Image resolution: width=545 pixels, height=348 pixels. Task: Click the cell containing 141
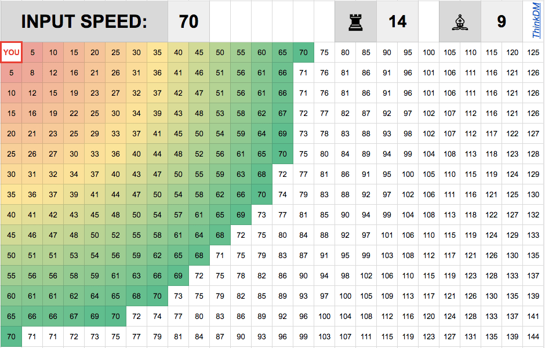(533, 316)
